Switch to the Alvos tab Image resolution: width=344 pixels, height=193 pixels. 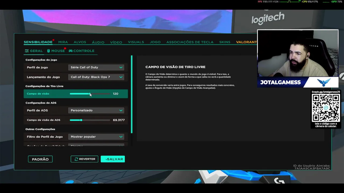pyautogui.click(x=80, y=42)
